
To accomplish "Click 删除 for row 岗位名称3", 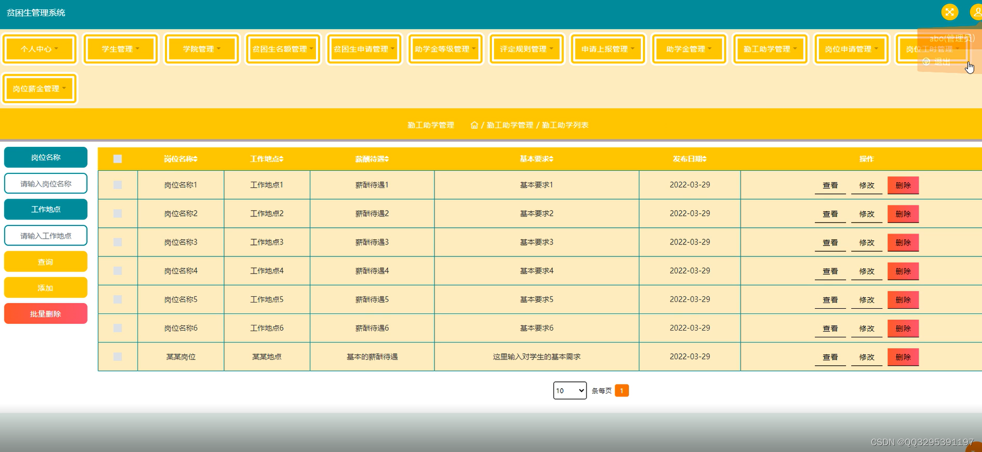I will (903, 242).
